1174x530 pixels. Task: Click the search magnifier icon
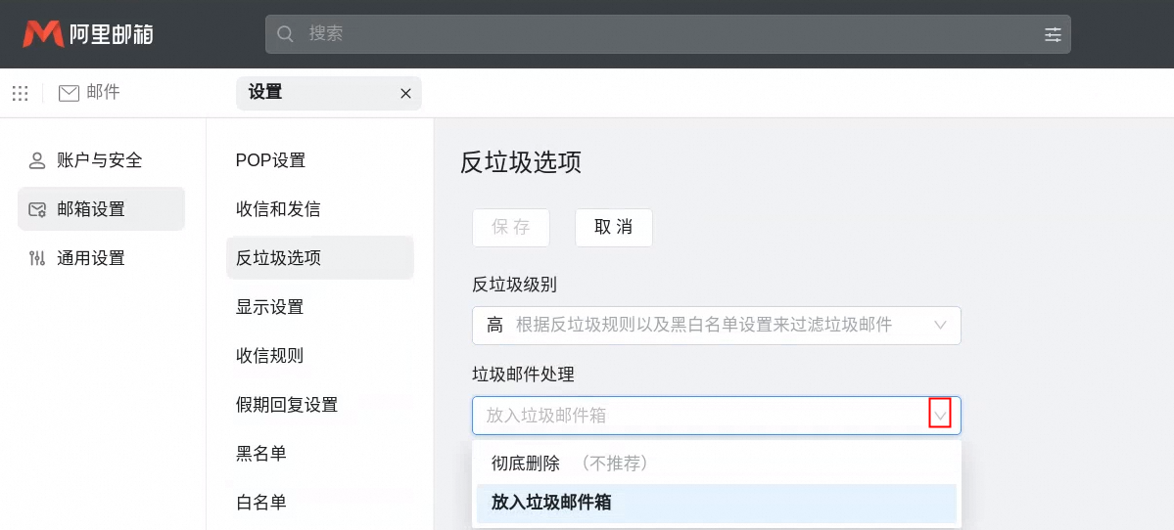[x=286, y=34]
